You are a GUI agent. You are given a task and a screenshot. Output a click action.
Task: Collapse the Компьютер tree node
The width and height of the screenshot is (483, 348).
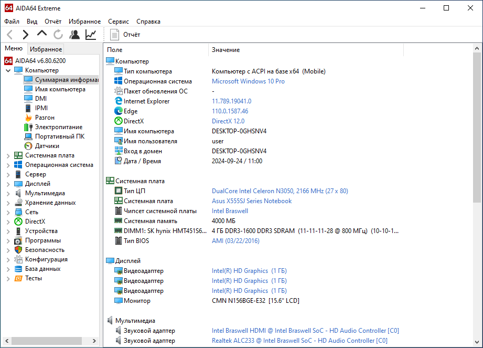click(8, 70)
